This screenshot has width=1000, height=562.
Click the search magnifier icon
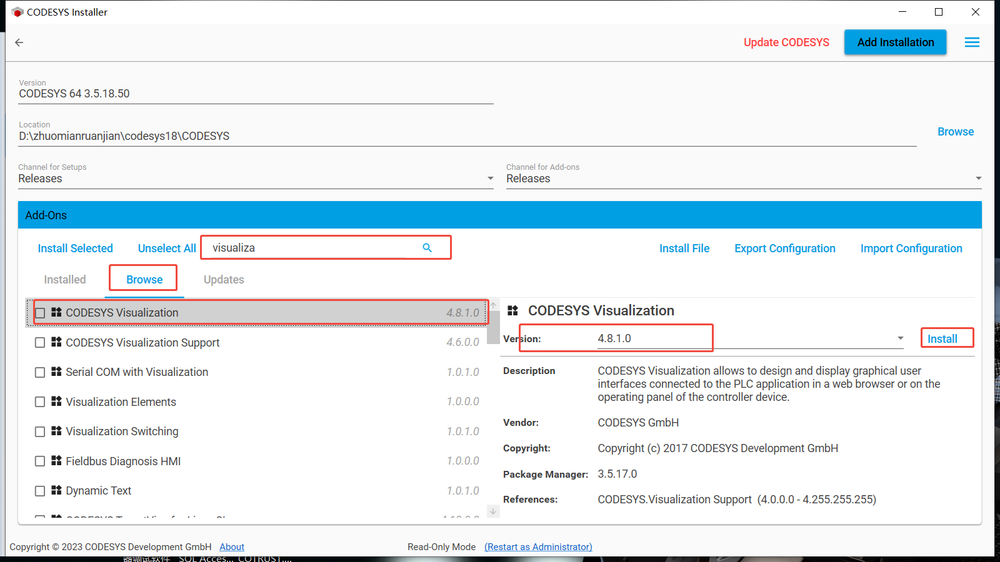coord(427,248)
